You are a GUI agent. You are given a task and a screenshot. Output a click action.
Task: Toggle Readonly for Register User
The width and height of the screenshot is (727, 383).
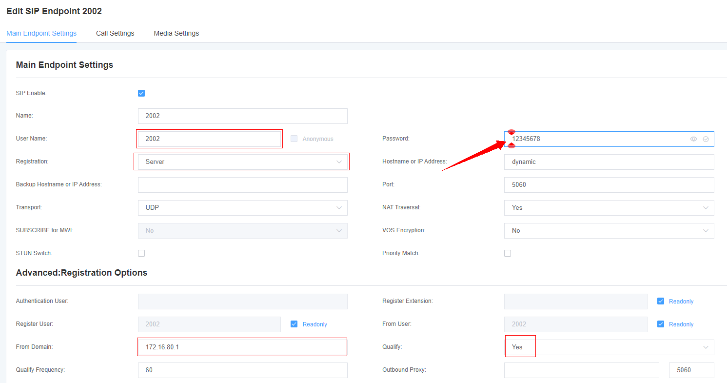[294, 324]
